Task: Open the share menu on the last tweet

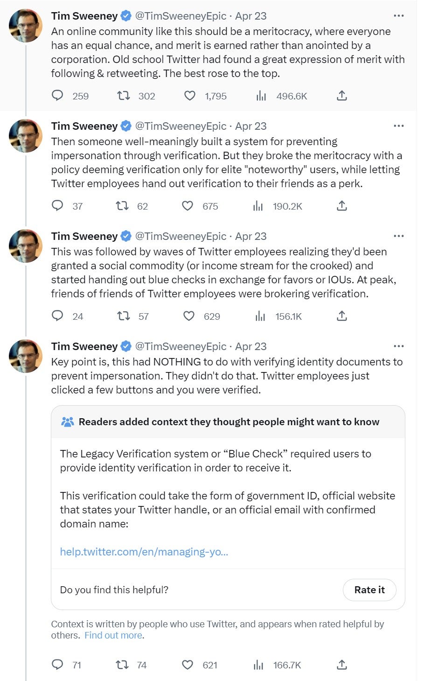Action: (x=342, y=665)
